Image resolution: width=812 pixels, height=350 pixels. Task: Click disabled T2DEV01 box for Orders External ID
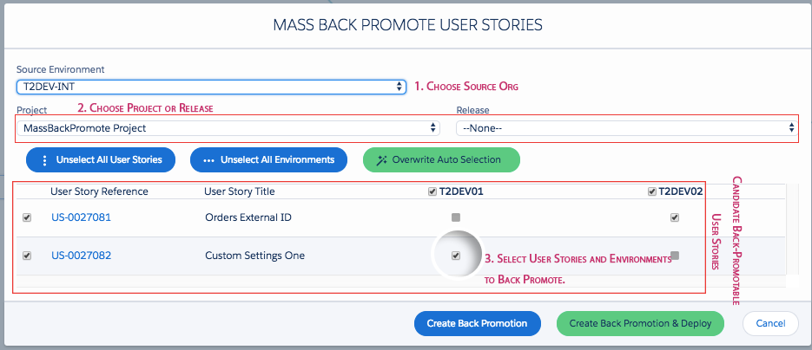point(456,217)
